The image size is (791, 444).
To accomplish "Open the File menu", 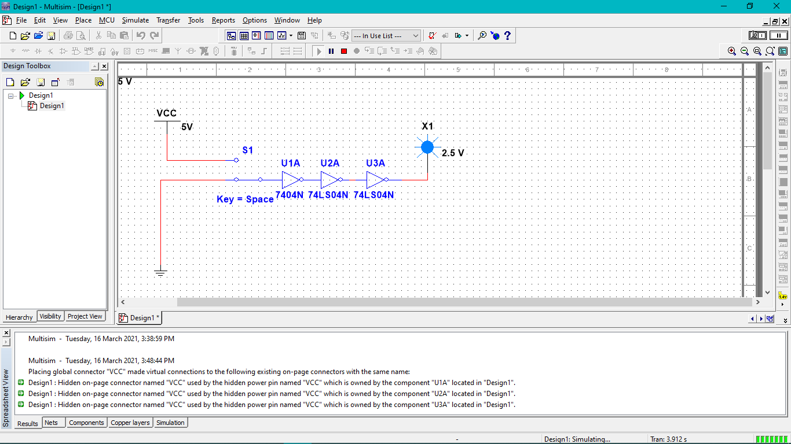I will [x=21, y=20].
